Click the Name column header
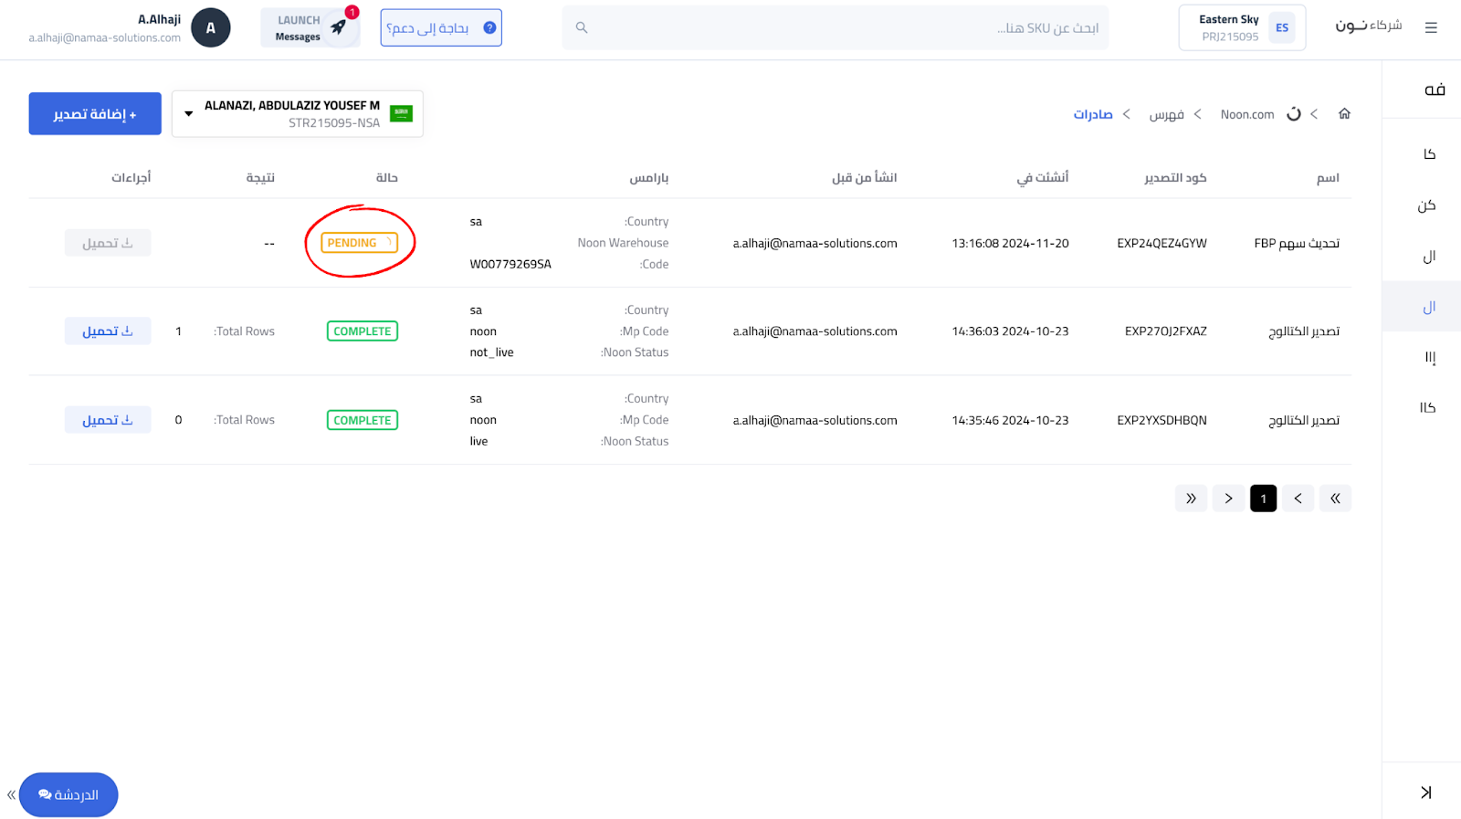Screen dimensions: 1461x819 (1328, 178)
